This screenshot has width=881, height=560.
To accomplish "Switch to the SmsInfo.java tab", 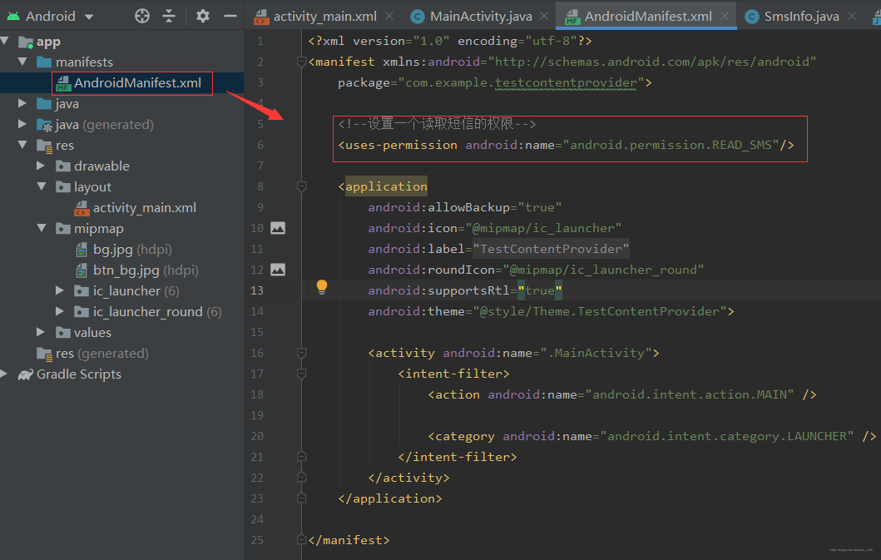I will (x=802, y=17).
